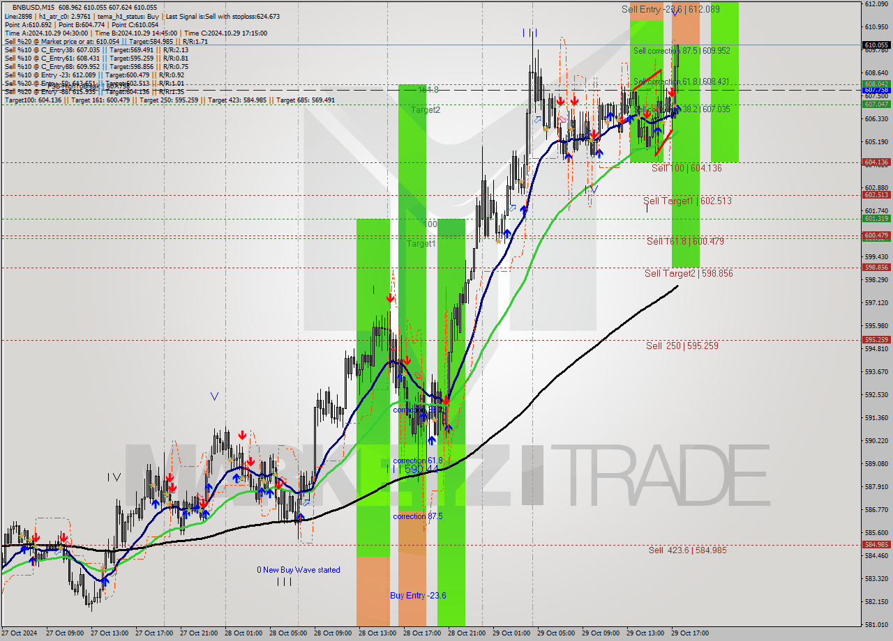This screenshot has height=641, width=893.
Task: Select the red 598.856 price tag
Action: tap(876, 268)
